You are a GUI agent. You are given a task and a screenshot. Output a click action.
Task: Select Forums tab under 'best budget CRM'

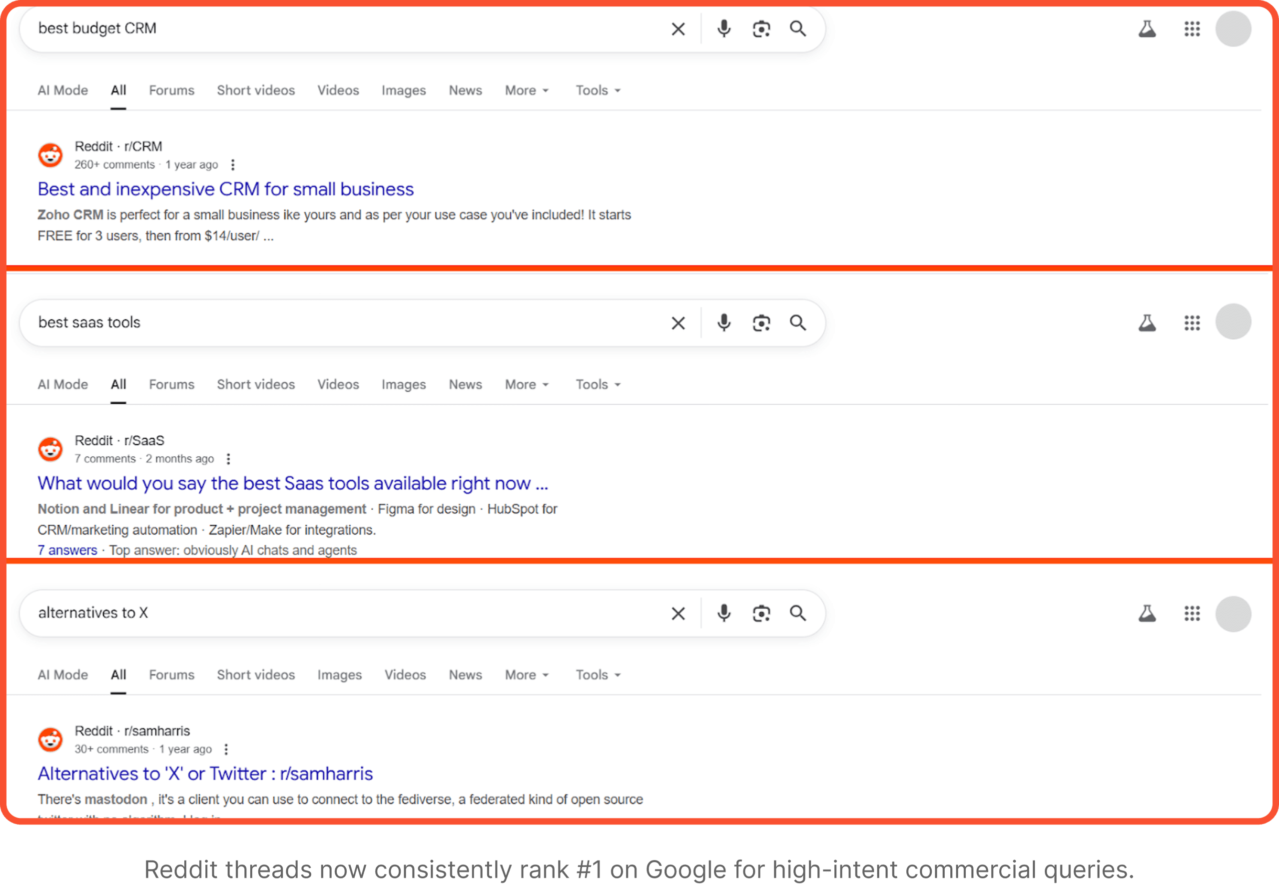click(x=171, y=90)
